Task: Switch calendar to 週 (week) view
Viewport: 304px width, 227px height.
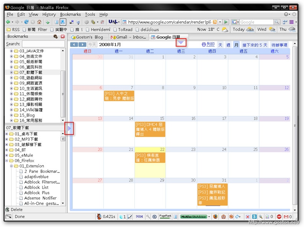Action: coord(228,45)
